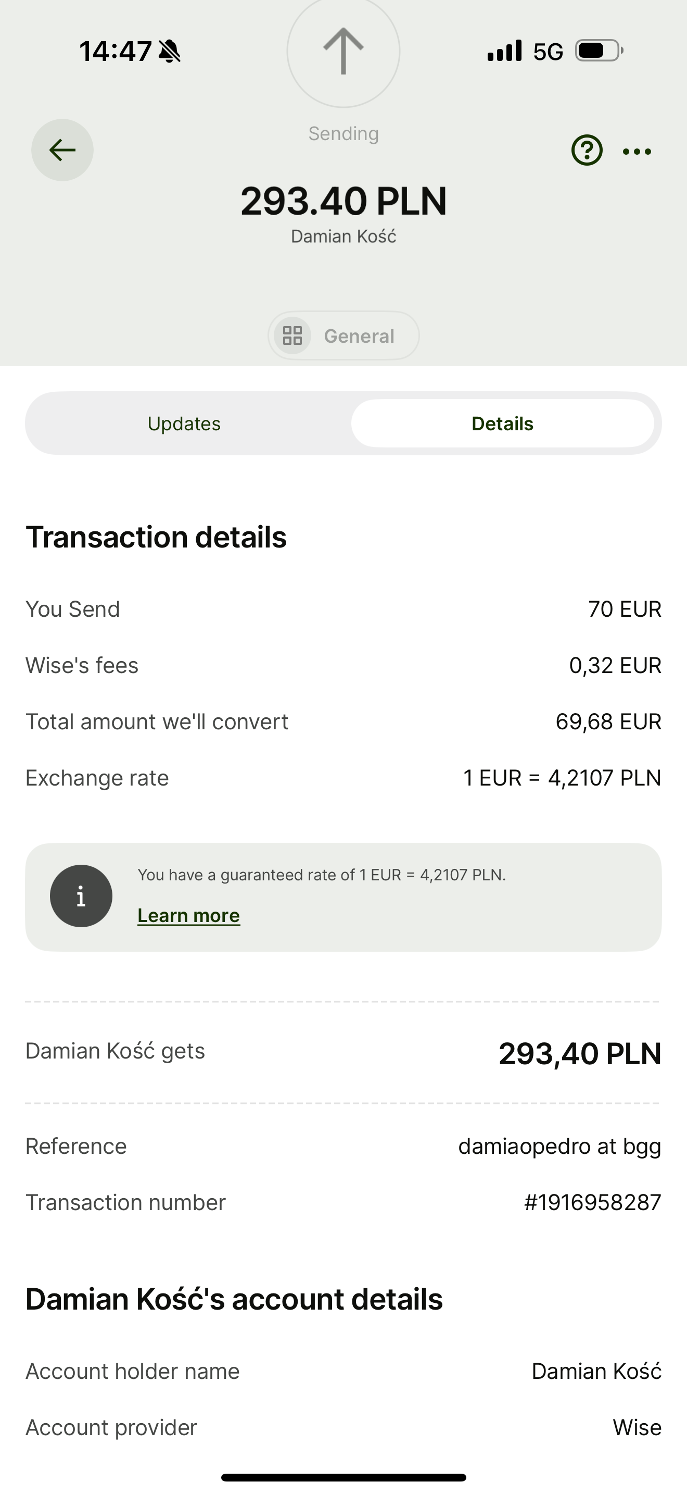
Task: Tap the exchange rate value row
Action: point(562,778)
